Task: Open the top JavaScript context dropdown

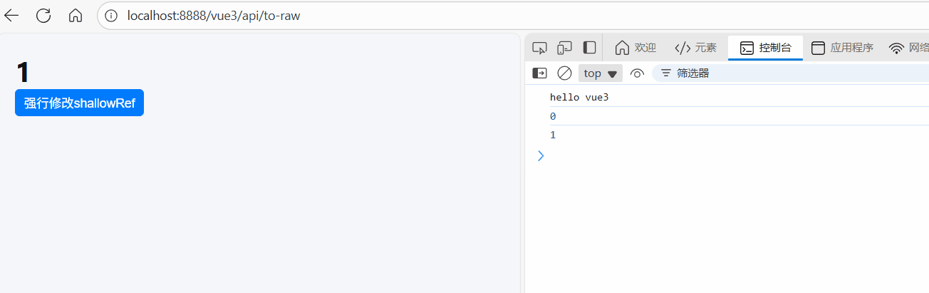Action: (600, 73)
